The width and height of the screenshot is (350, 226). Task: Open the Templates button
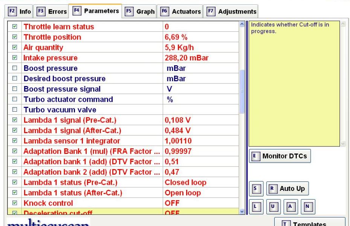309,223
